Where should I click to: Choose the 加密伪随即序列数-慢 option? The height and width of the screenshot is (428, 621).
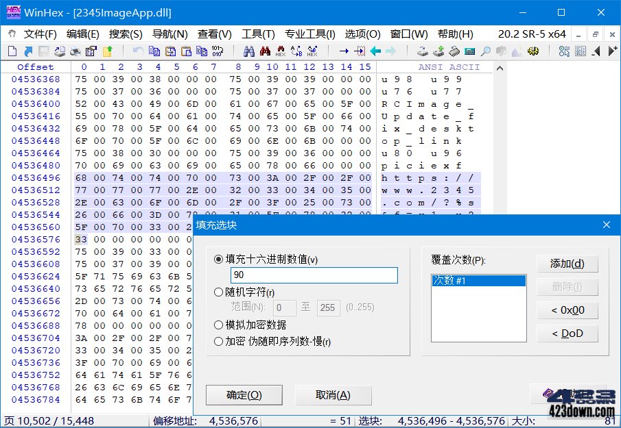[219, 341]
